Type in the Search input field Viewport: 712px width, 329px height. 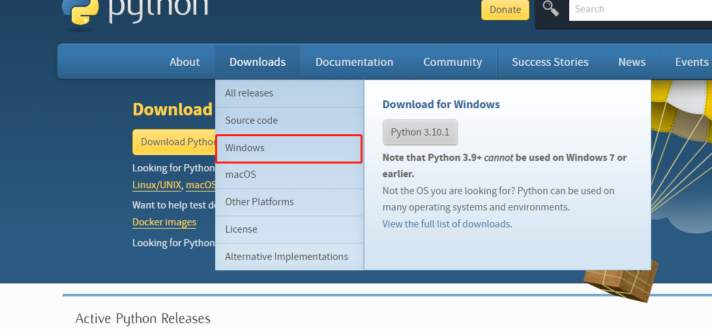639,10
